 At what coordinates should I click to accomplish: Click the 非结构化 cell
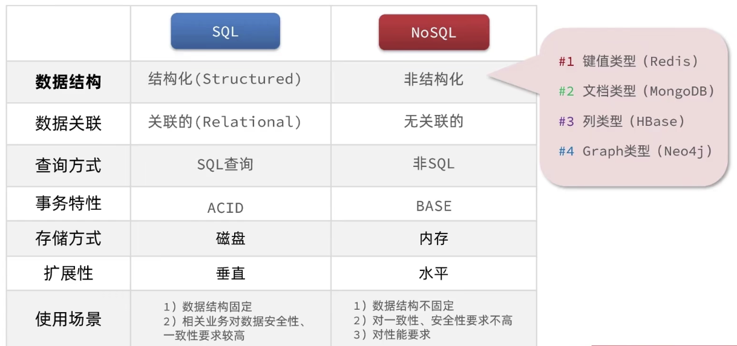(433, 79)
